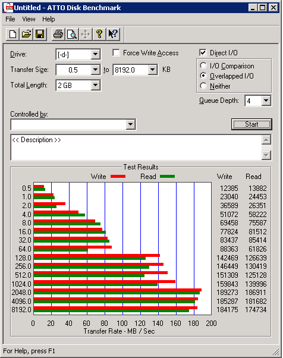Click the read value 174734
The width and height of the screenshot is (283, 358).
click(x=256, y=310)
